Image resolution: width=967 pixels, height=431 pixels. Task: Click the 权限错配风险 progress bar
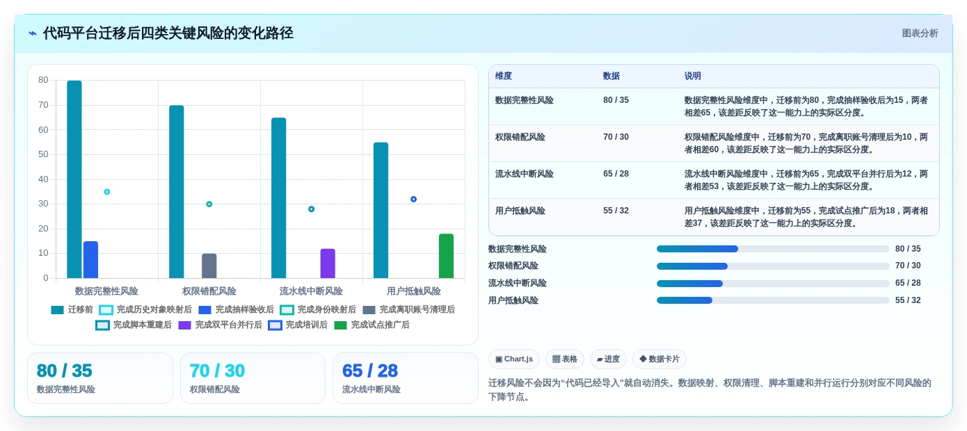click(x=773, y=266)
